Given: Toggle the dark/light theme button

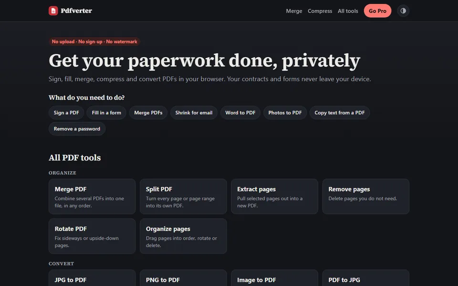Looking at the screenshot, I should point(403,11).
